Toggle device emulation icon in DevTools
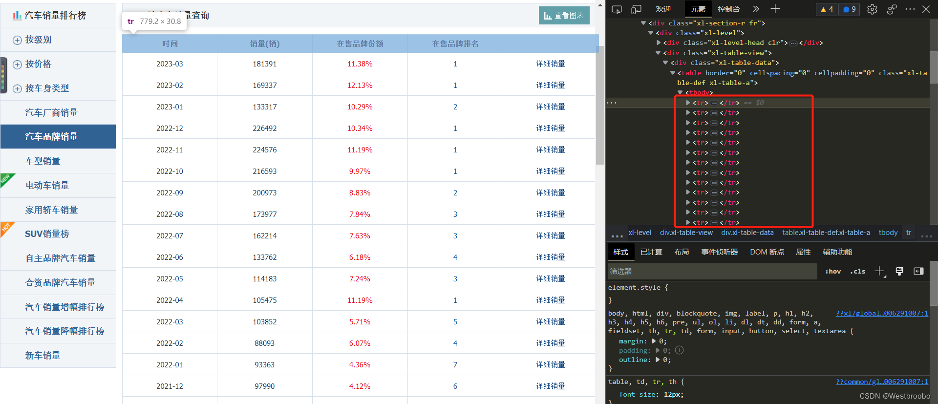Screen dimensions: 938x404 click(636, 9)
